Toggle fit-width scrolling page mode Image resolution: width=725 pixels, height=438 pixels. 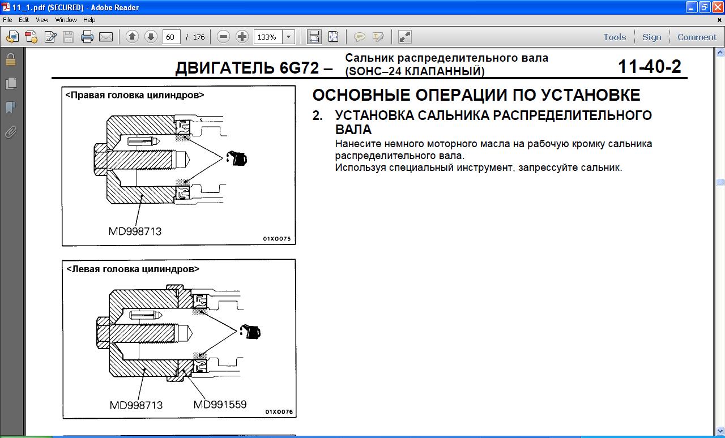[314, 37]
